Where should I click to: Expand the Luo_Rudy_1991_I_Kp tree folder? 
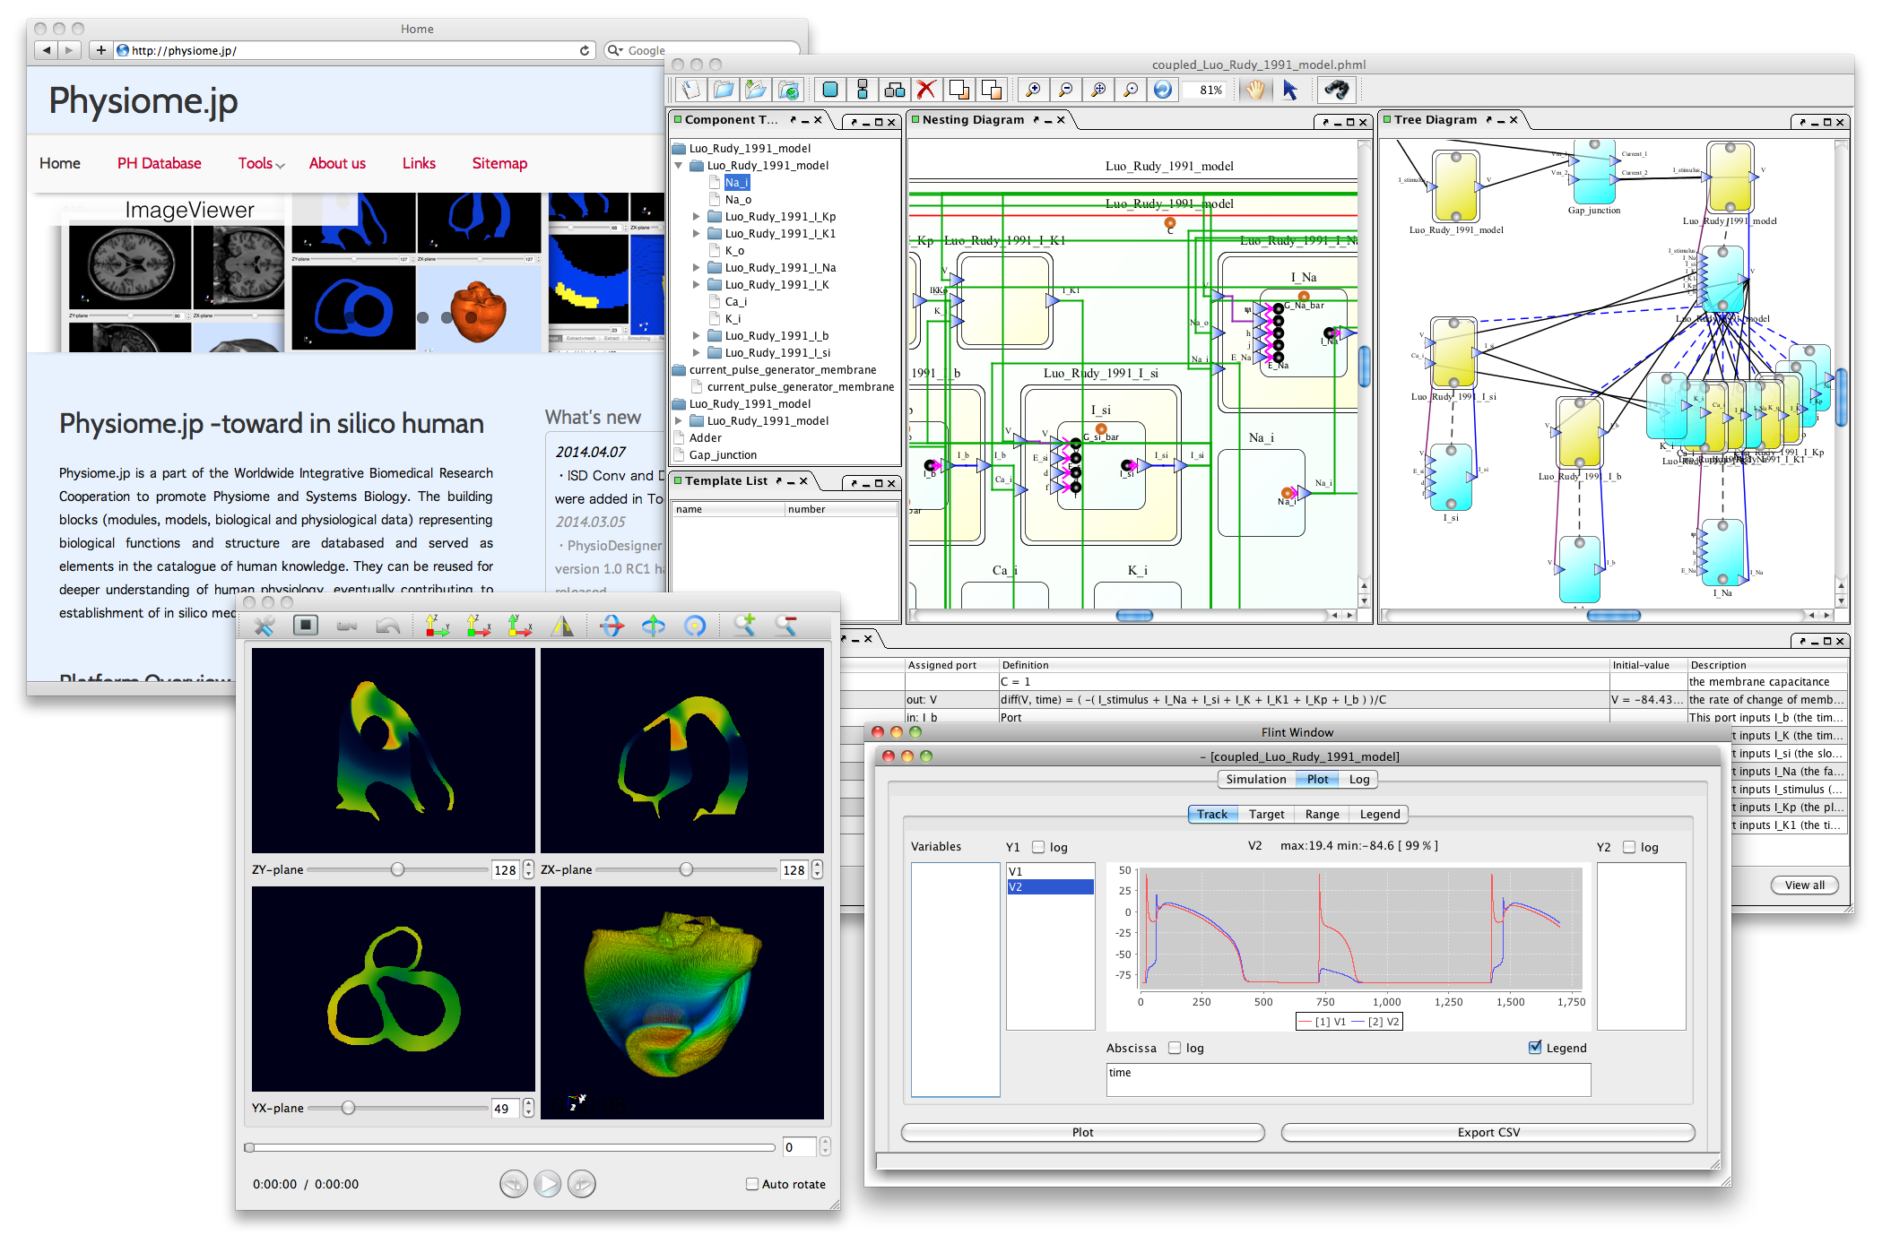click(x=697, y=217)
